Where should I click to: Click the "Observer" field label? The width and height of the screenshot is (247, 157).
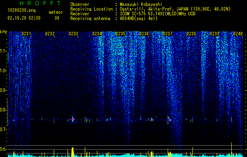tap(80, 4)
